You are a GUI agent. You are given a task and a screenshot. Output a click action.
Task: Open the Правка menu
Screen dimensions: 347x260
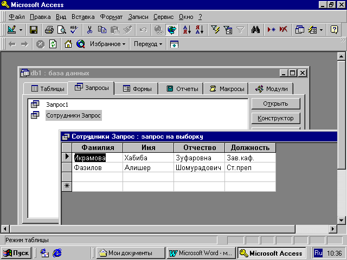[x=40, y=17]
